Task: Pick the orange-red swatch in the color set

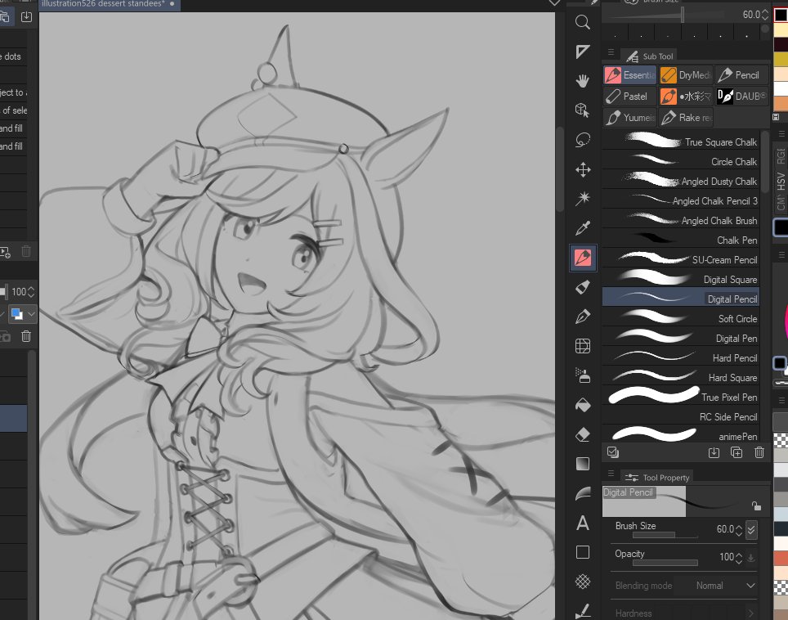Action: click(x=781, y=558)
